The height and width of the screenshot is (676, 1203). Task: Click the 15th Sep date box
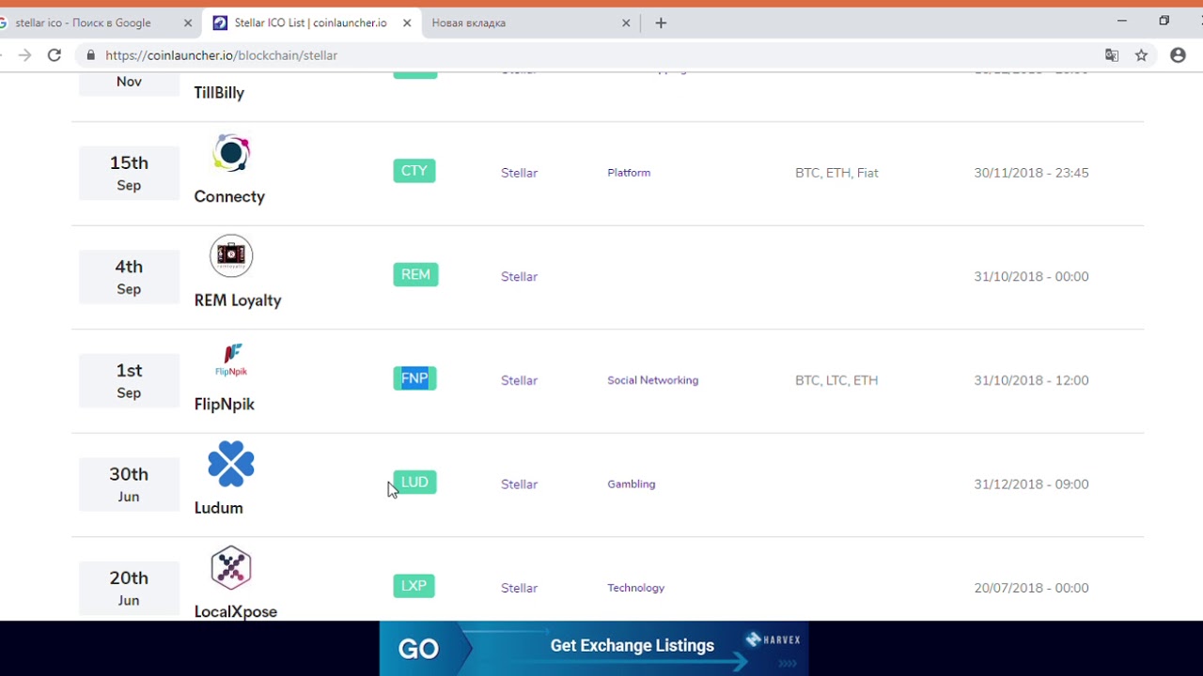pyautogui.click(x=129, y=173)
